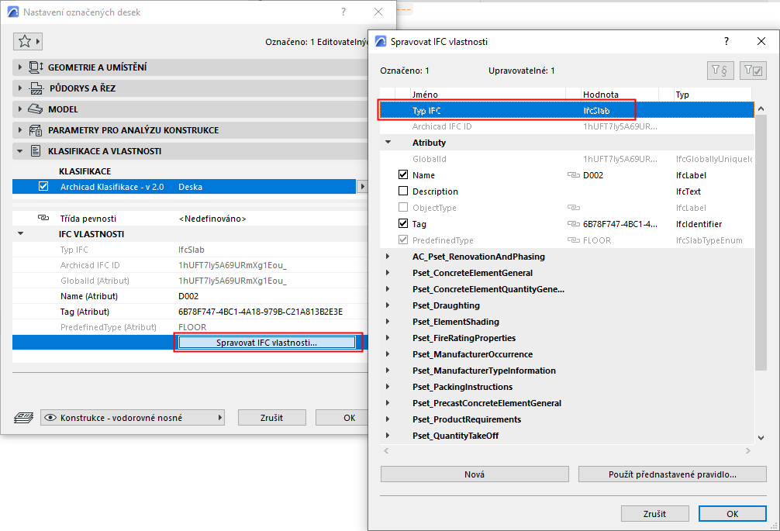The width and height of the screenshot is (780, 531).
Task: Collapse the Klasifikace a vlastnosti panel
Action: click(20, 151)
